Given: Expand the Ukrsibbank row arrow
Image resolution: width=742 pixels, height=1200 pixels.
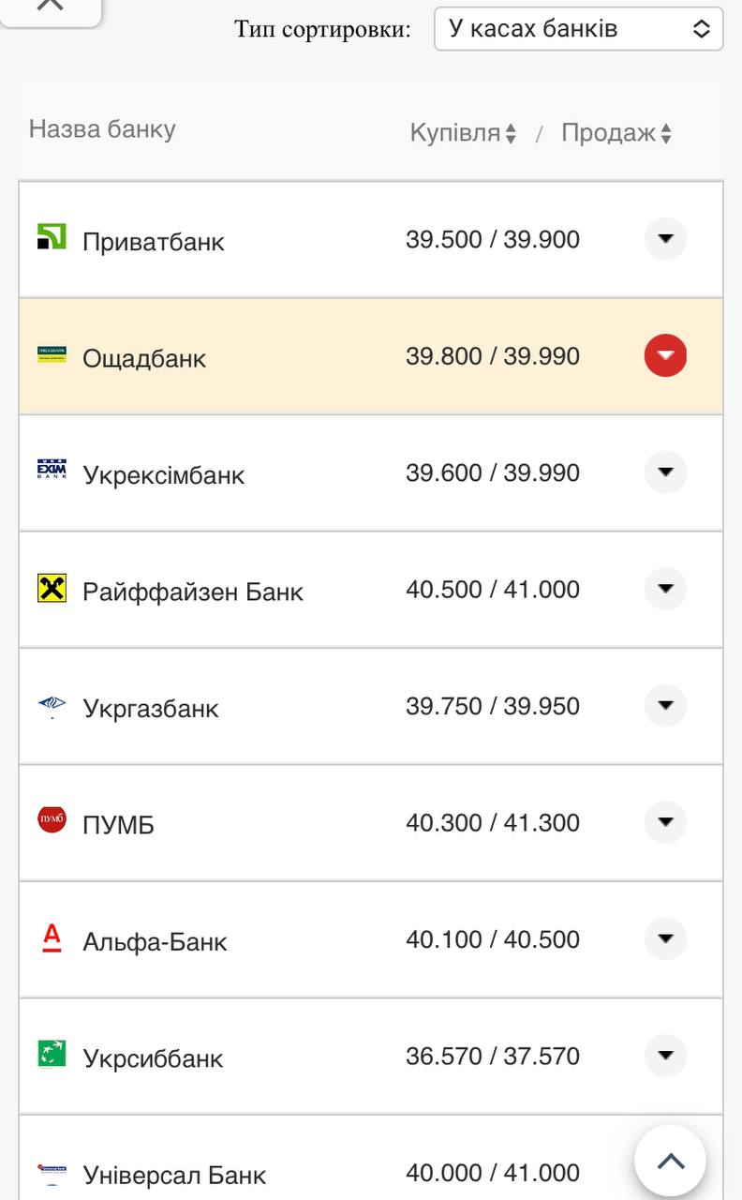Looking at the screenshot, I should 665,1056.
